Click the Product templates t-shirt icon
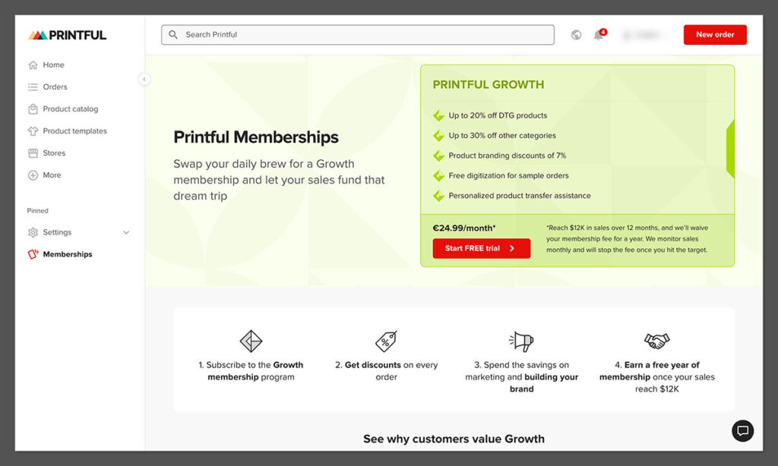Viewport: 778px width, 466px height. tap(33, 131)
